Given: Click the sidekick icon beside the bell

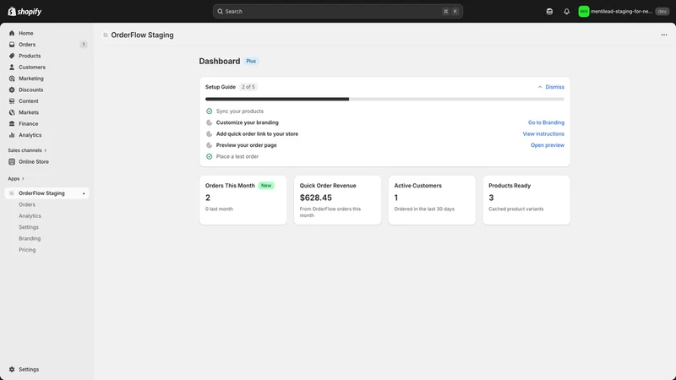Looking at the screenshot, I should [x=549, y=12].
